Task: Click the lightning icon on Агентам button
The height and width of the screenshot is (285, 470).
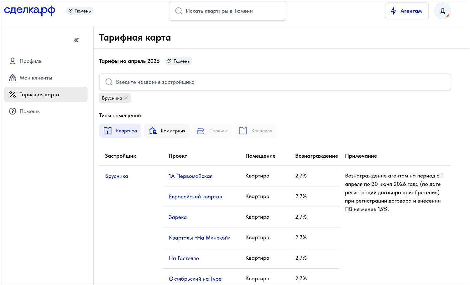Action: click(x=394, y=11)
